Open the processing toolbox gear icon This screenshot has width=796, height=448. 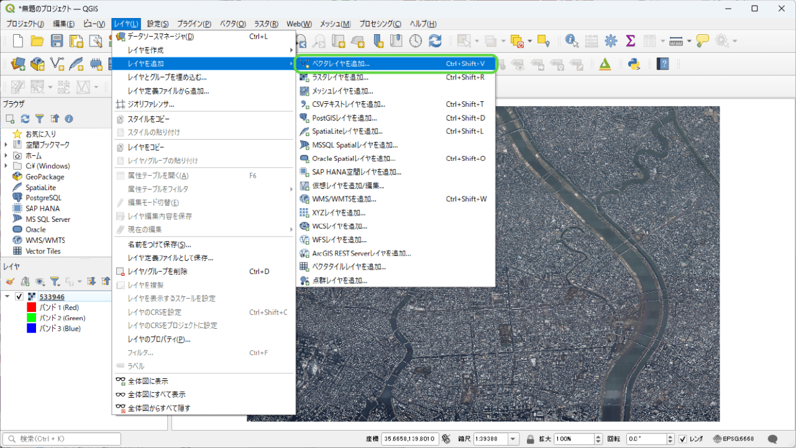611,41
